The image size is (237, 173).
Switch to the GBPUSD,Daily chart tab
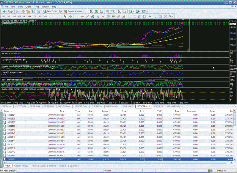(x=64, y=106)
